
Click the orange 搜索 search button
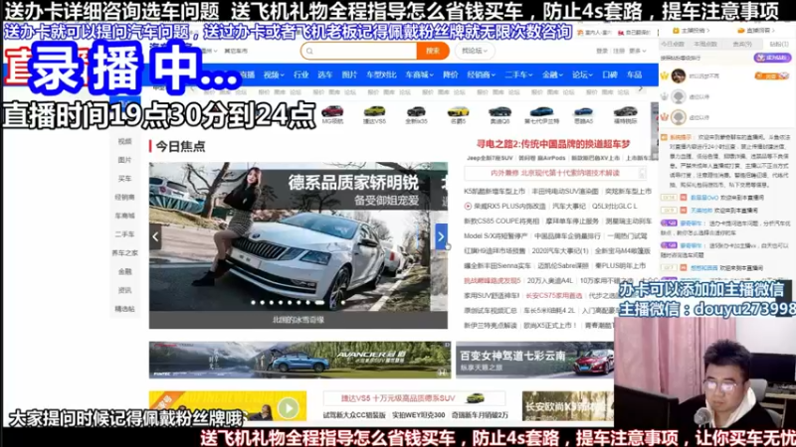click(x=433, y=51)
